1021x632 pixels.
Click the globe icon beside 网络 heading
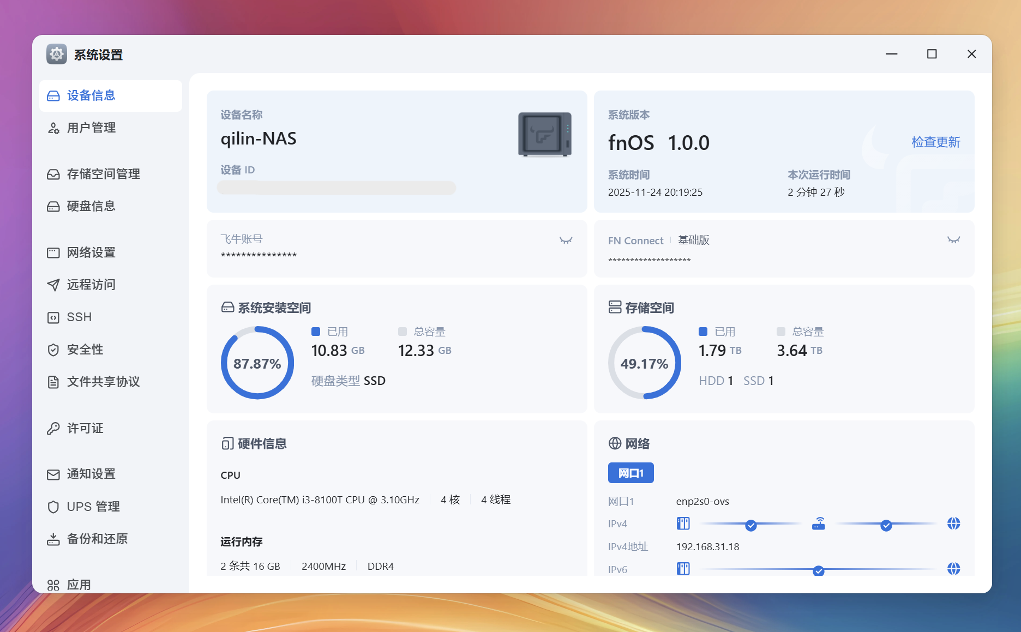coord(615,444)
